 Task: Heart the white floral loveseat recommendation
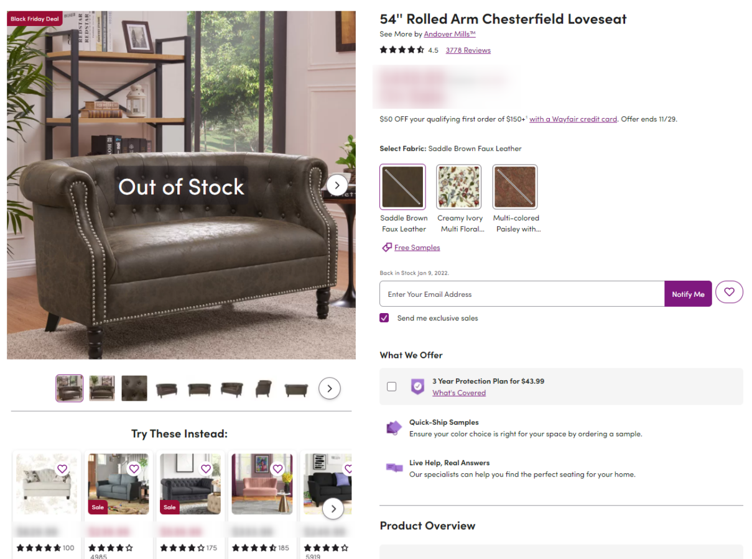point(62,469)
